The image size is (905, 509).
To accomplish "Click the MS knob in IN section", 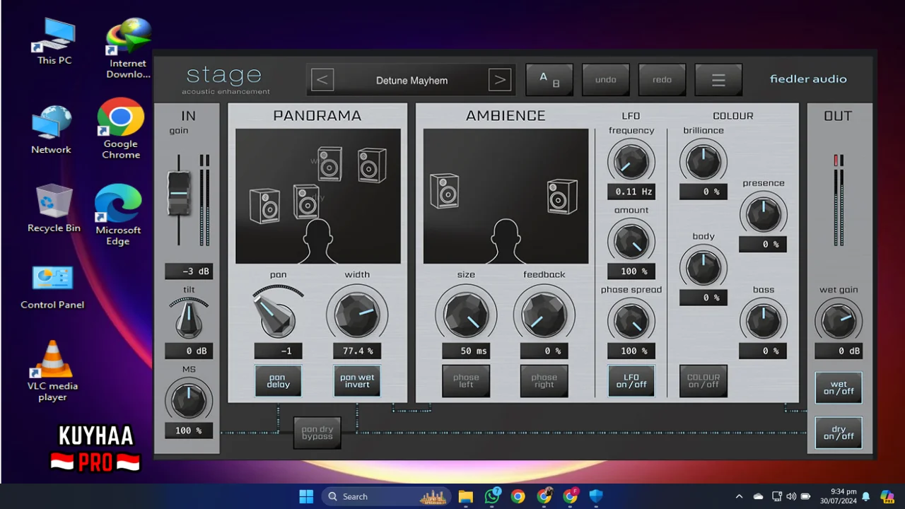I will tap(189, 401).
